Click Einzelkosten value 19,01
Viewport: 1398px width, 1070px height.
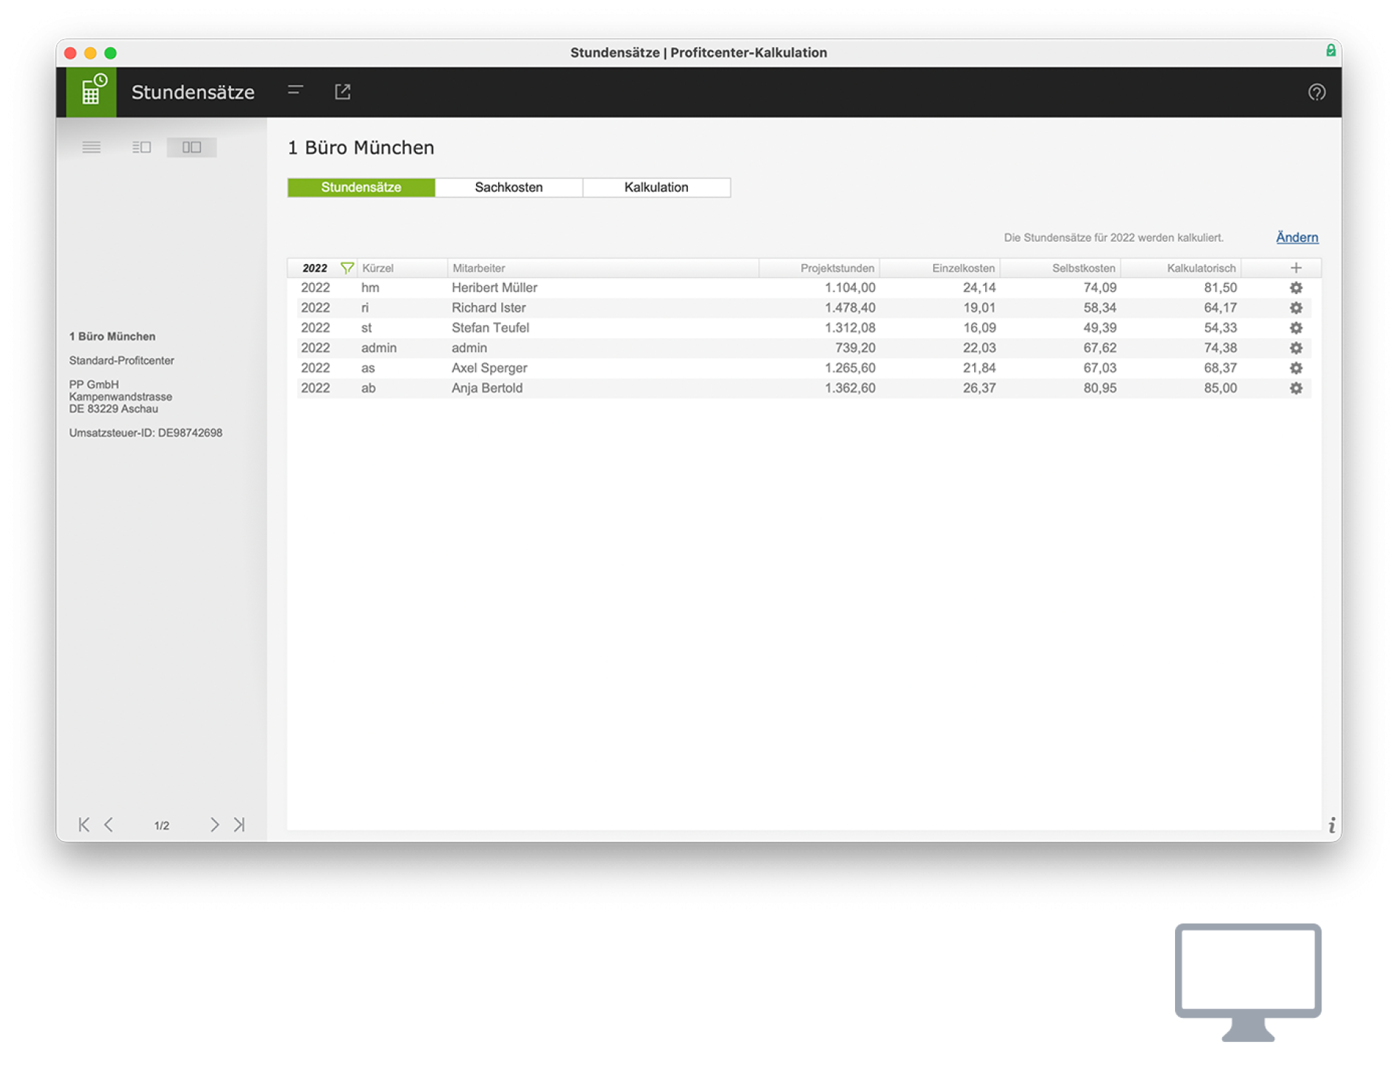pyautogui.click(x=979, y=307)
